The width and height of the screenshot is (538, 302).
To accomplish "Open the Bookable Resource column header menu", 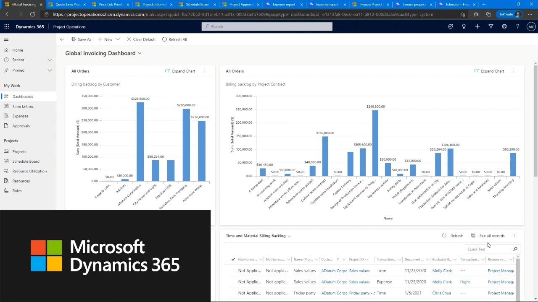I will click(x=445, y=260).
